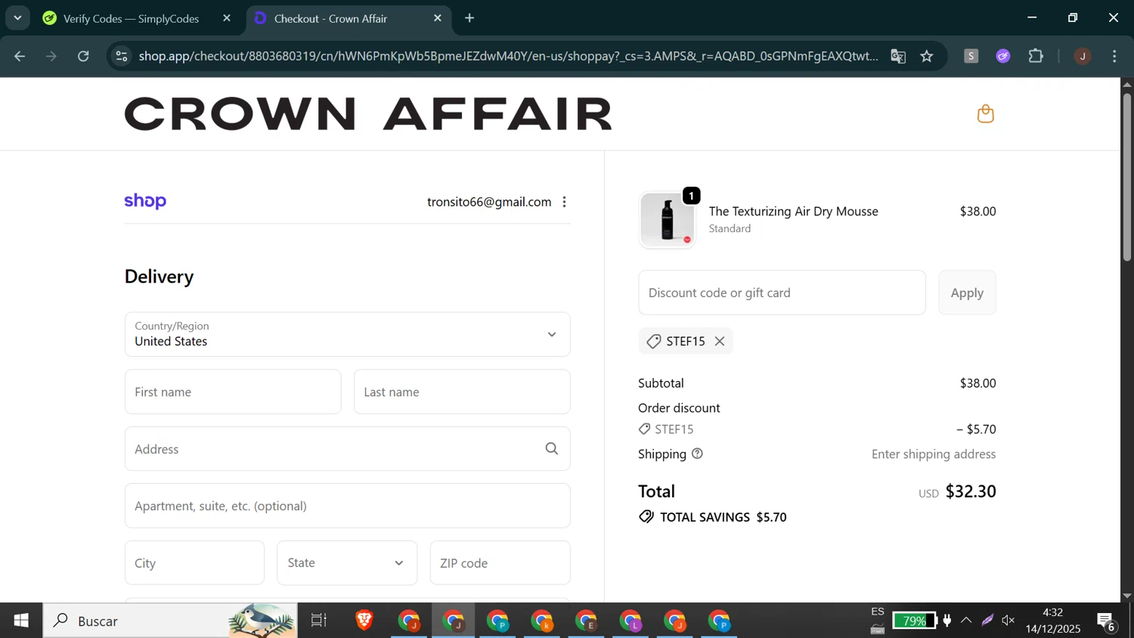Screen dimensions: 1134x638
Task: Click the mousse product thumbnail
Action: point(667,220)
